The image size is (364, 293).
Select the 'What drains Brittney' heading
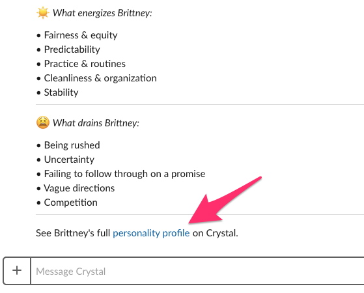[96, 123]
